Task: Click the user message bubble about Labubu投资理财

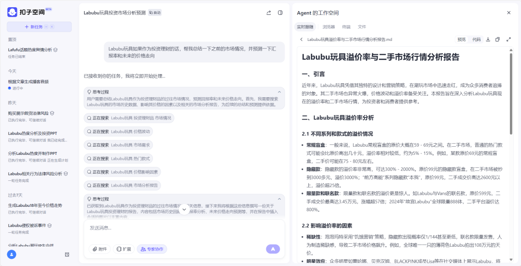Action: tap(194, 52)
